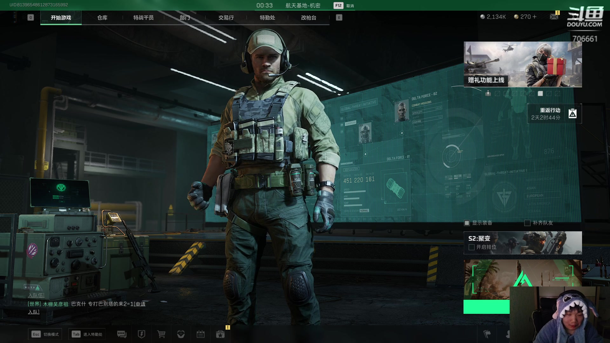Switch to the 仓库 tab
This screenshot has height=343, width=610.
click(x=102, y=17)
